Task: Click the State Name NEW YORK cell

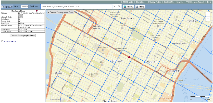Action: (x=31, y=29)
